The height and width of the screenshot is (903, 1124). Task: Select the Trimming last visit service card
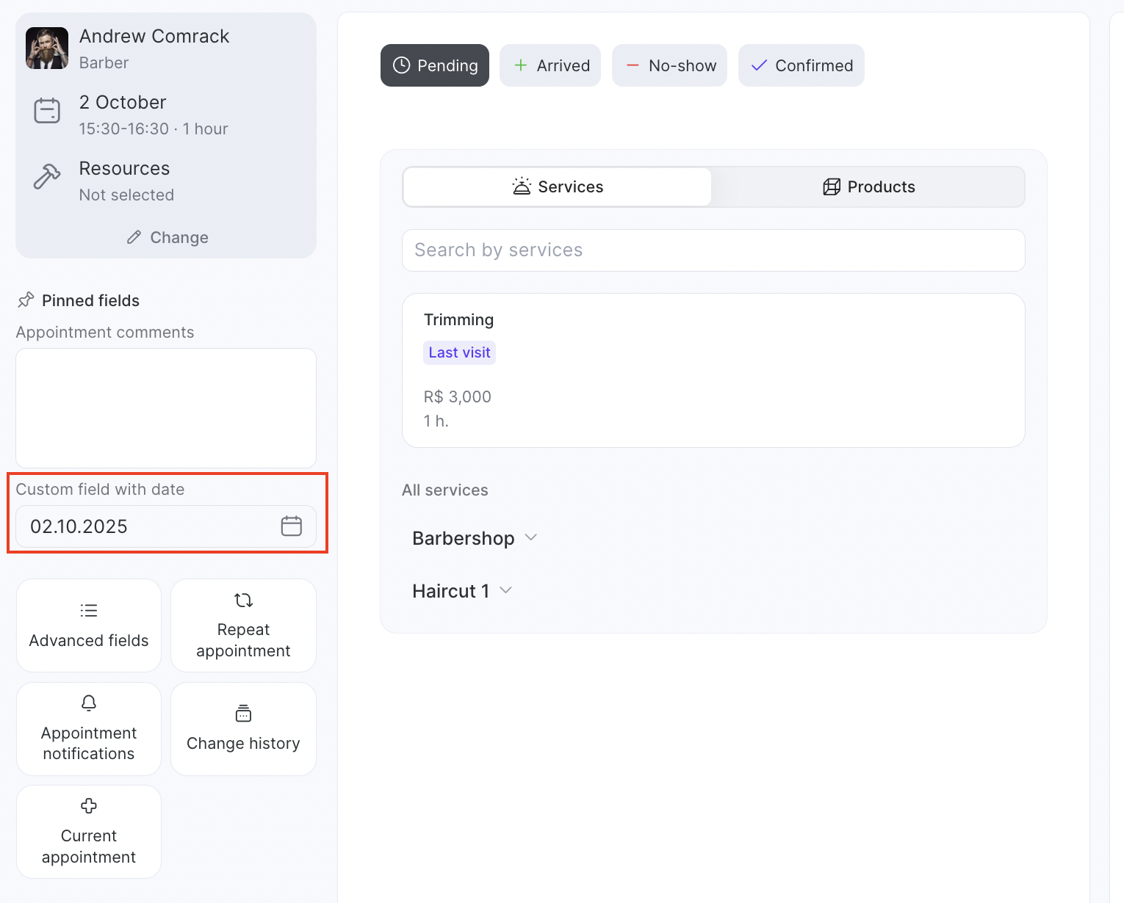click(x=713, y=370)
